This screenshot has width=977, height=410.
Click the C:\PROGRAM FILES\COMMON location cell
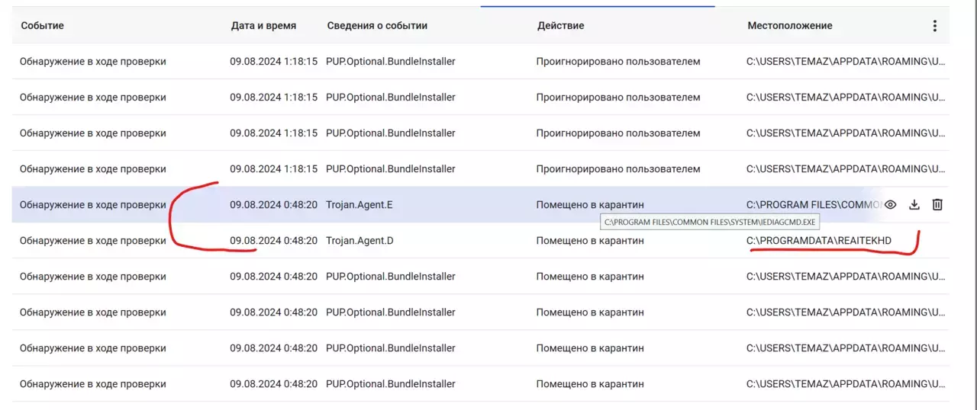[813, 204]
